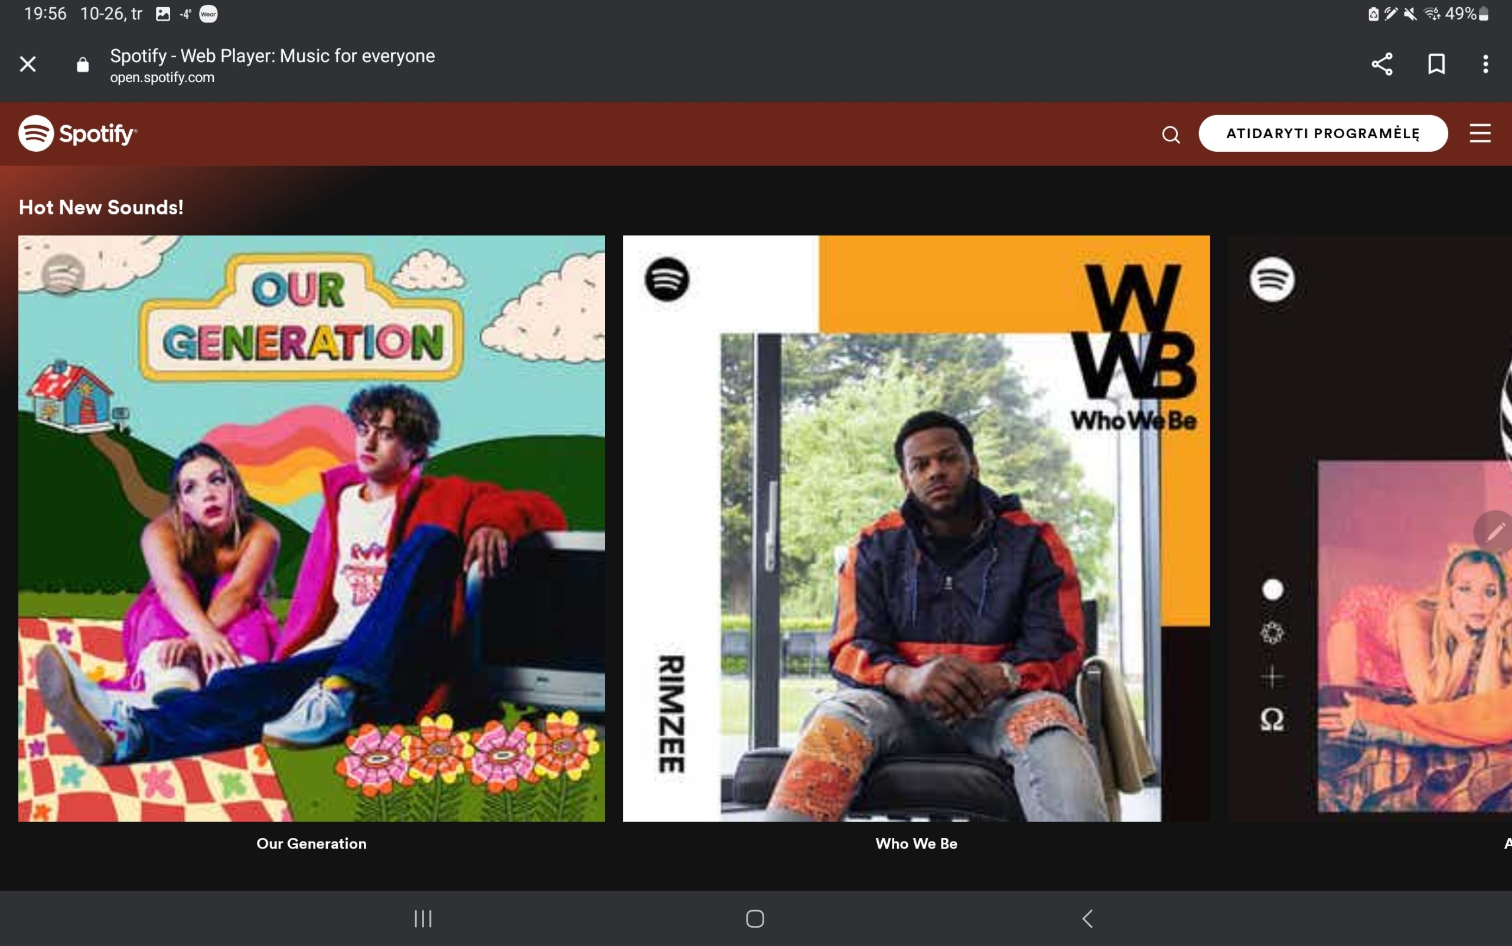Open the share page icon

[1382, 64]
